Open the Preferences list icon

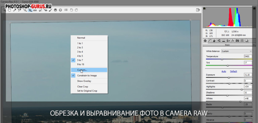click(x=66, y=10)
